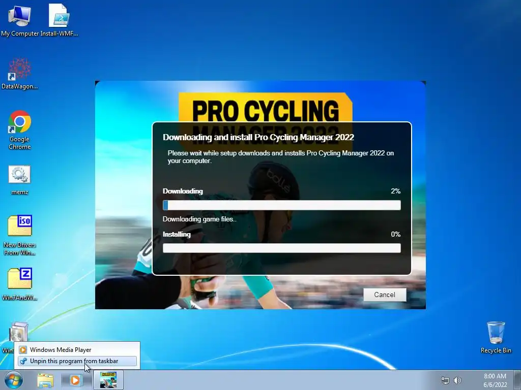This screenshot has height=390, width=521.
Task: Click the Show desktop strip
Action: coord(517,380)
